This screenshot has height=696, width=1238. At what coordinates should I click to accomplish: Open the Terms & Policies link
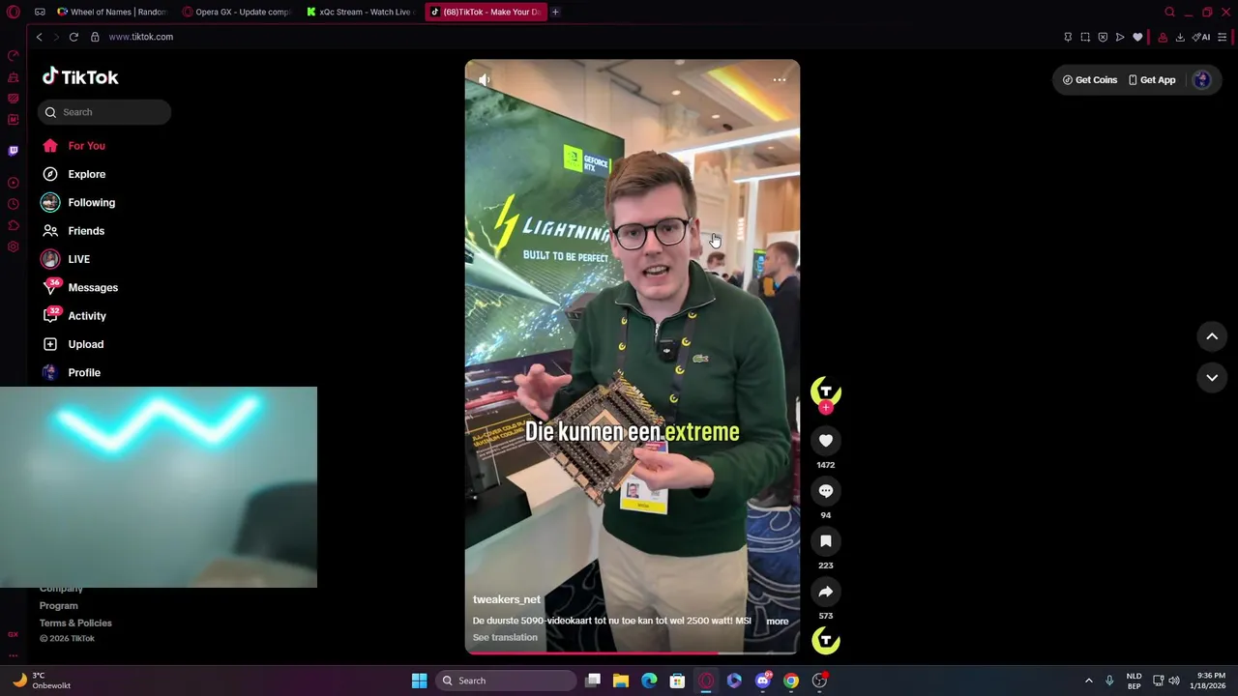[x=75, y=623]
